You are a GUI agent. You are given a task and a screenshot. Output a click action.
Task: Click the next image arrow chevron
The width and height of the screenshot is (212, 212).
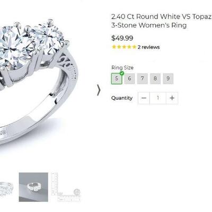pyautogui.click(x=99, y=90)
